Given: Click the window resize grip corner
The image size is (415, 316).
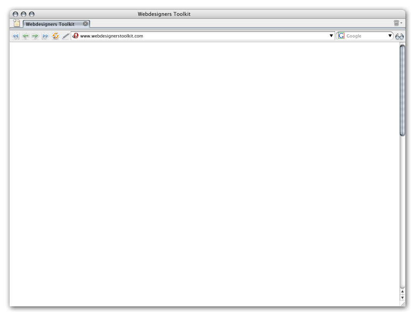Looking at the screenshot, I should tap(403, 304).
